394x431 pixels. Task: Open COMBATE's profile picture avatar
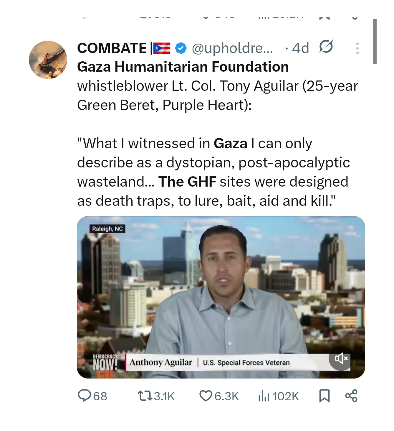48,60
